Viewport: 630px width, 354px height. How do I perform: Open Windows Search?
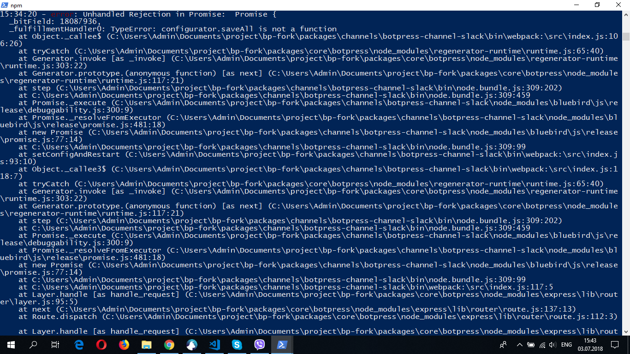(32, 344)
